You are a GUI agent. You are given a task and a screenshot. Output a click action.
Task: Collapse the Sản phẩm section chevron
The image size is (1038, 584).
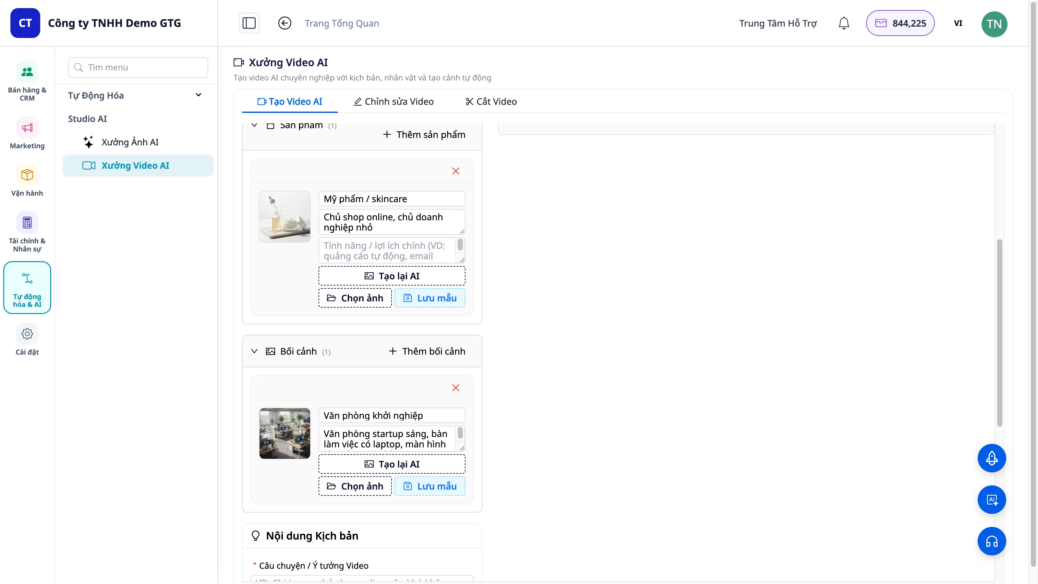(254, 125)
